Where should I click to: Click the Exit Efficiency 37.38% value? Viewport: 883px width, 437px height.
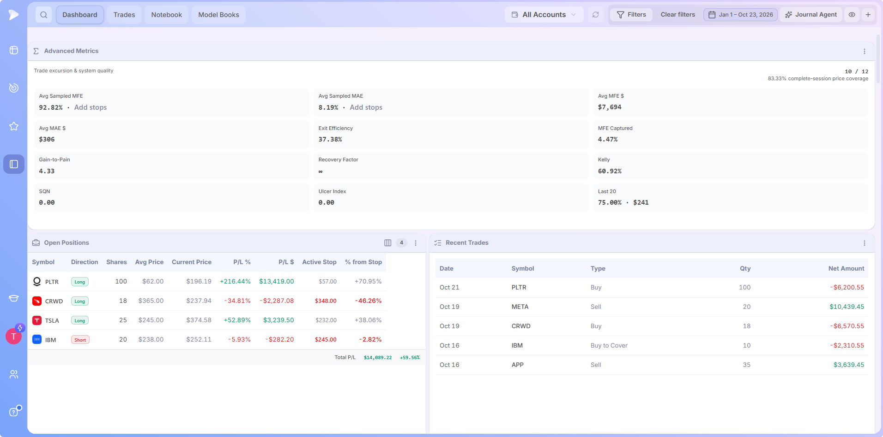330,139
